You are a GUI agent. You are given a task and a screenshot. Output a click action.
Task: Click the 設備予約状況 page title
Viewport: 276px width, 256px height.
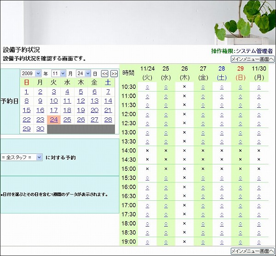(21, 50)
